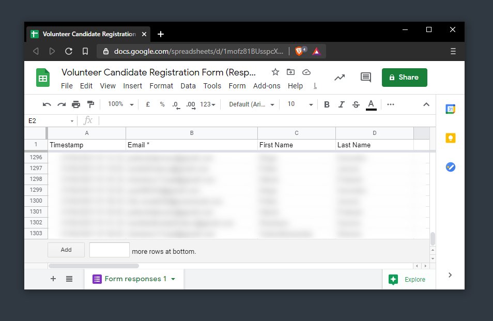Image resolution: width=493 pixels, height=321 pixels.
Task: Open the Tools menu
Action: 212,86
